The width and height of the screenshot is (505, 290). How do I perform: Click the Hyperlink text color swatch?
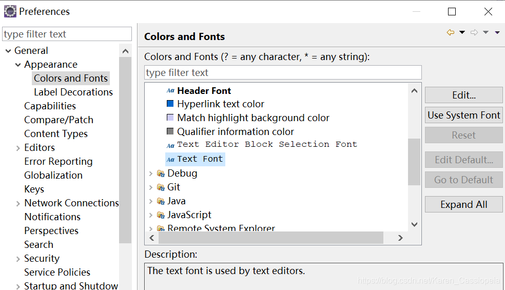point(170,104)
